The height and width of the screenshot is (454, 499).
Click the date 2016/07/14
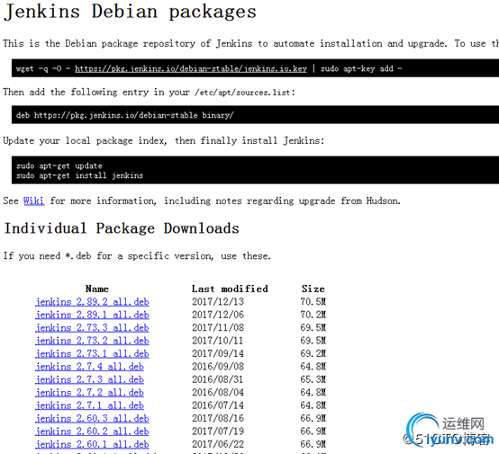(218, 405)
